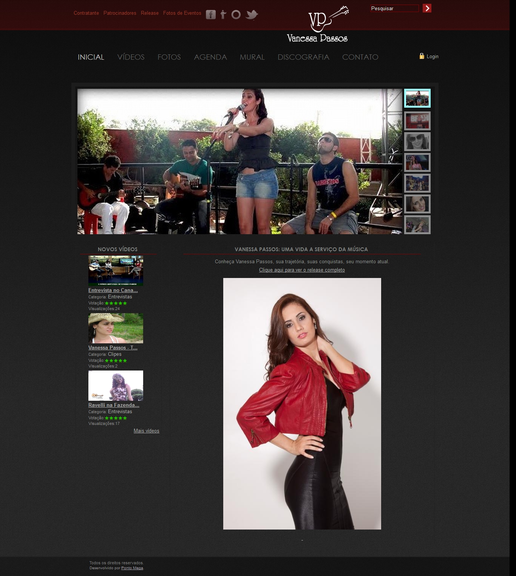Viewport: 516px width, 576px height.
Task: Open the AGENDA navigation item
Action: 210,57
